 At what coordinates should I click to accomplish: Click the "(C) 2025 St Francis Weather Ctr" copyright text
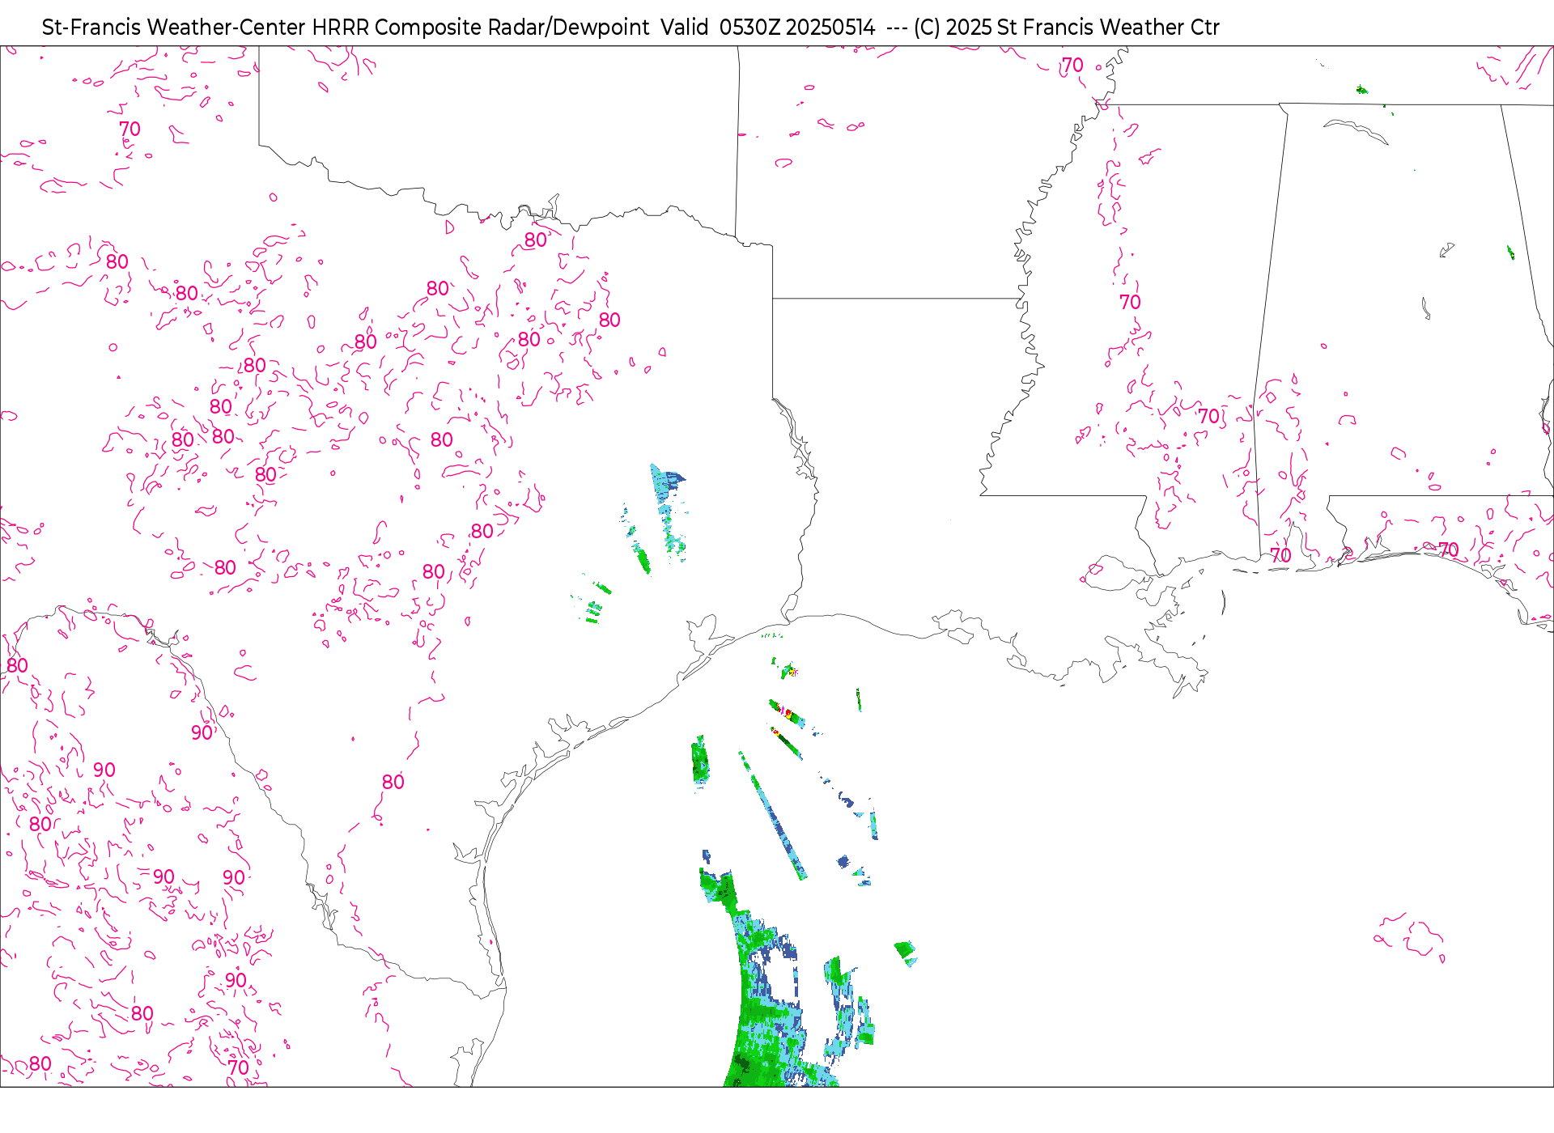(1066, 28)
